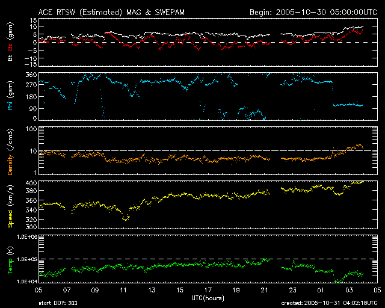The height and width of the screenshot is (308, 385).
Task: Click the '1' tick on Density axis
Action: tap(35, 173)
